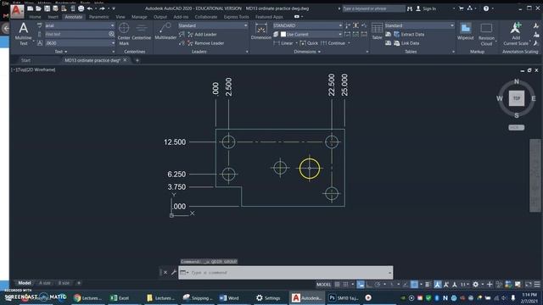Open the Help question mark icon

pos(486,8)
